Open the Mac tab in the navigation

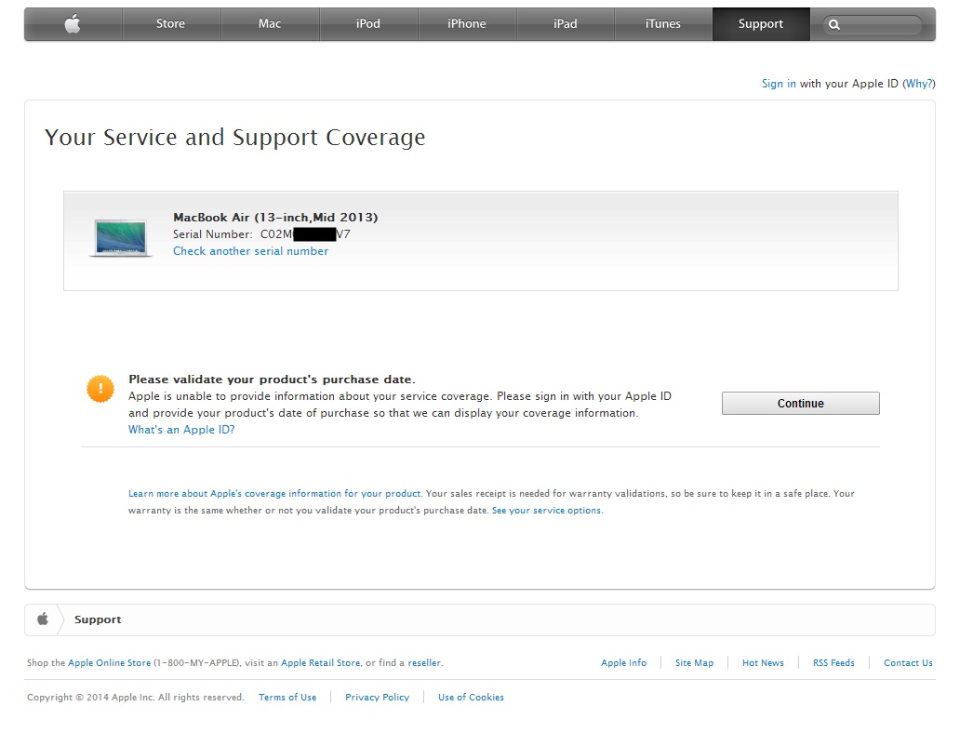270,24
